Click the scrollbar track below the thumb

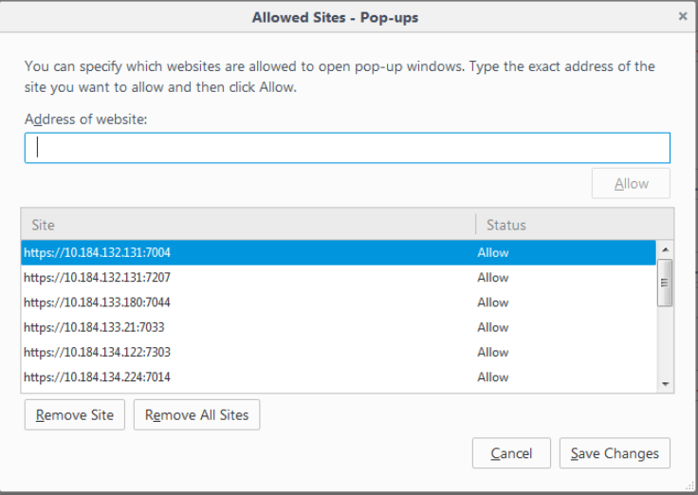click(x=666, y=341)
